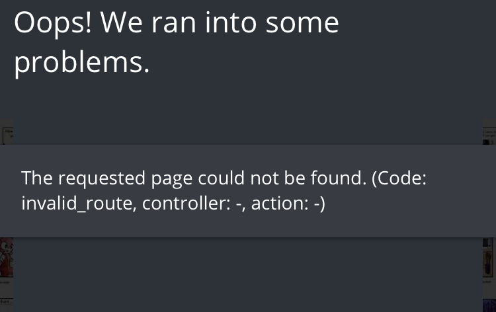The image size is (496, 312).
Task: Click the "(Code:" label in the message
Action: 399,178
